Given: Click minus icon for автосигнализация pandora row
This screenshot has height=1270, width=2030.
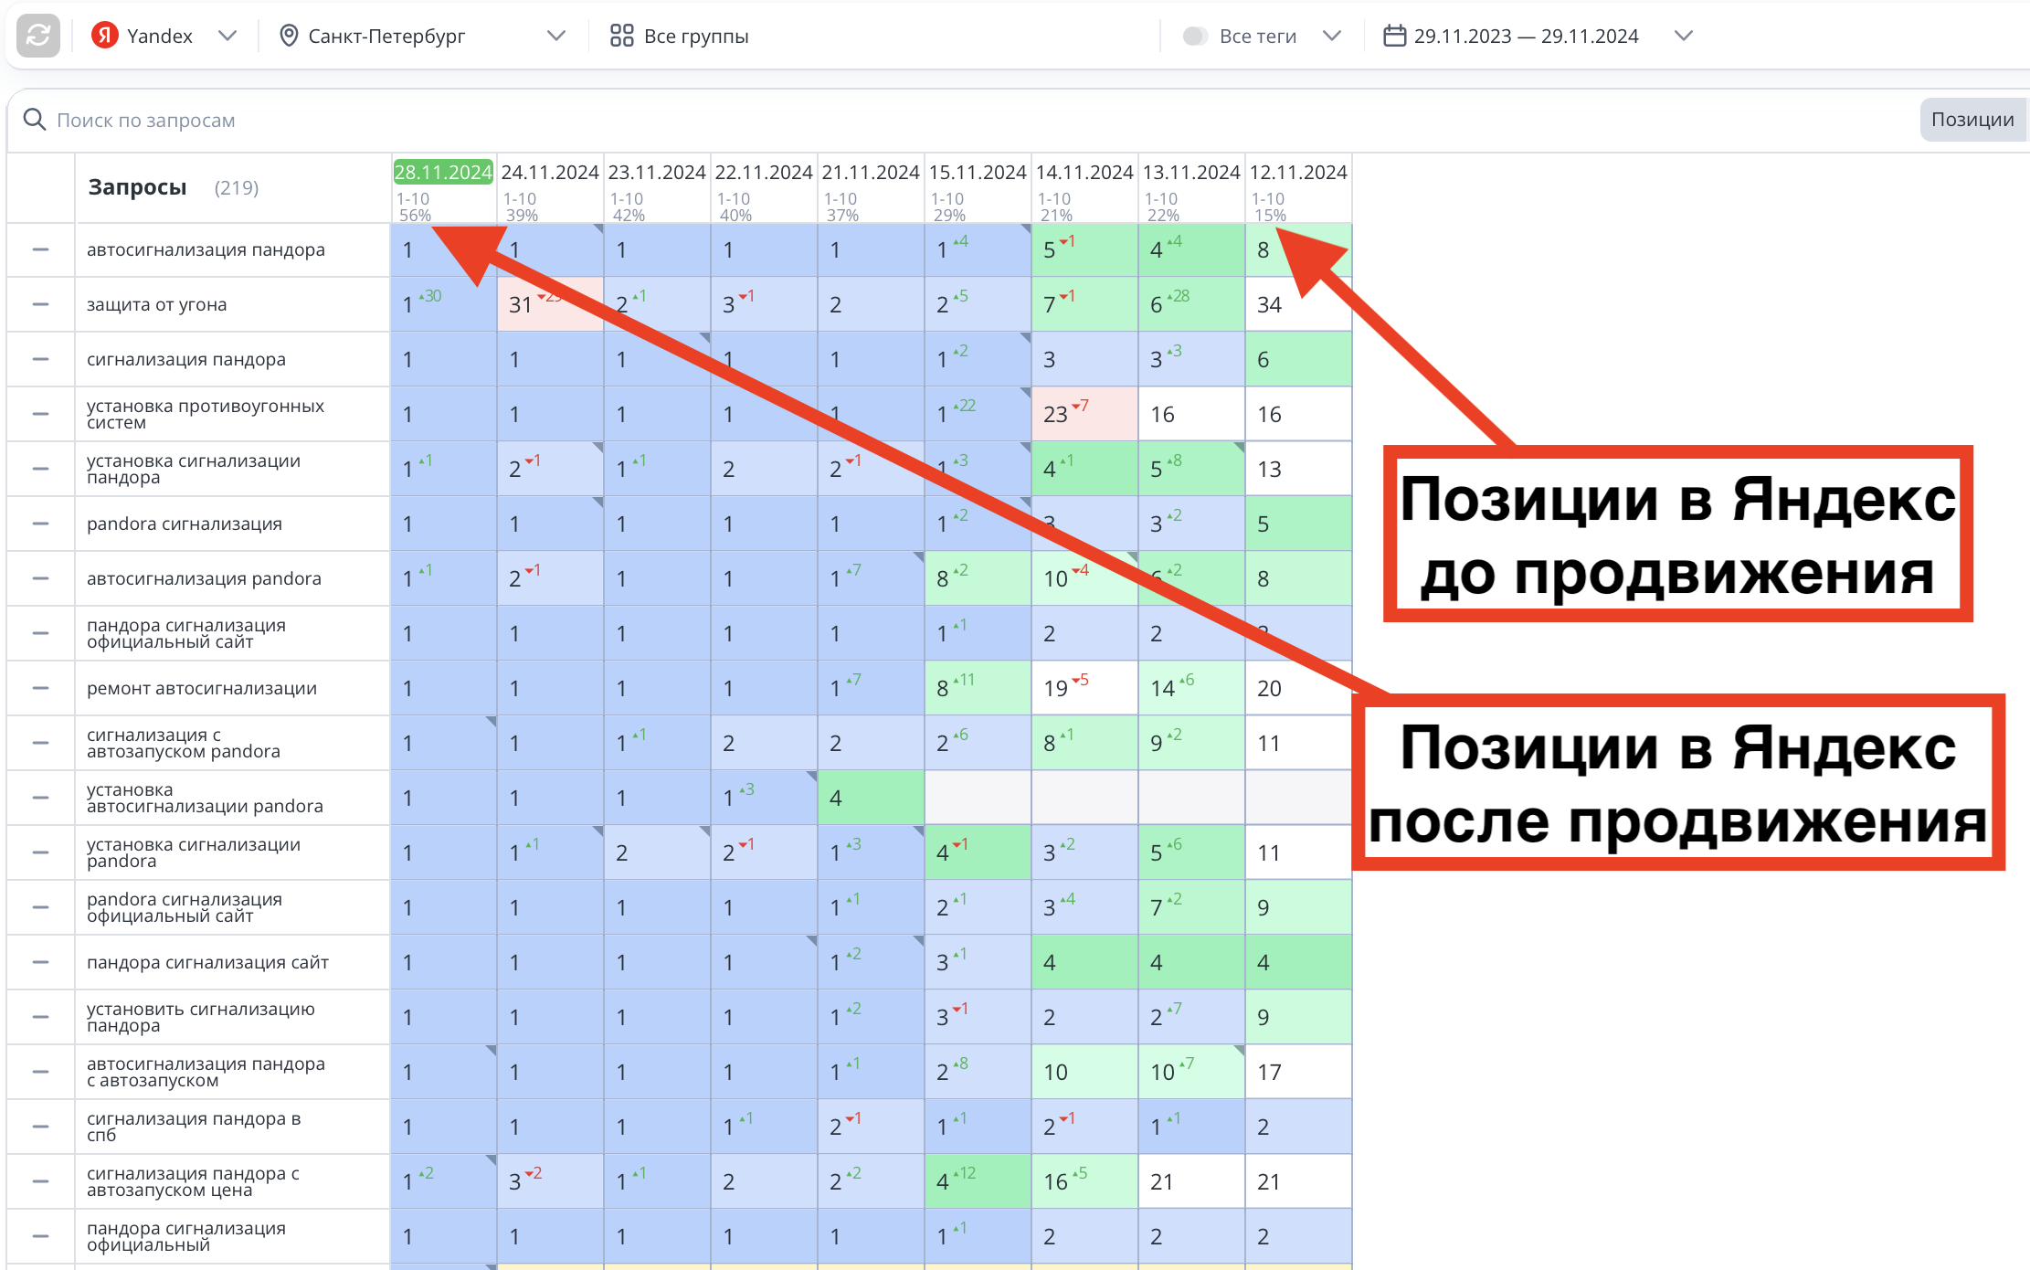Looking at the screenshot, I should [40, 578].
